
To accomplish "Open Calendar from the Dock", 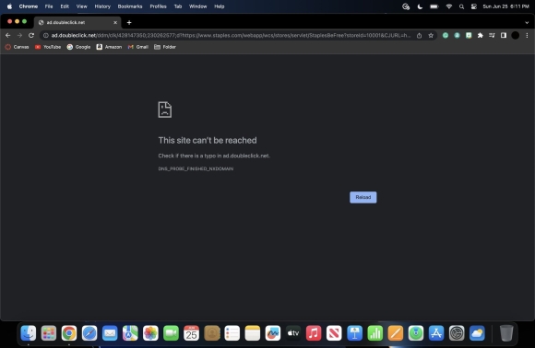I will [192, 333].
